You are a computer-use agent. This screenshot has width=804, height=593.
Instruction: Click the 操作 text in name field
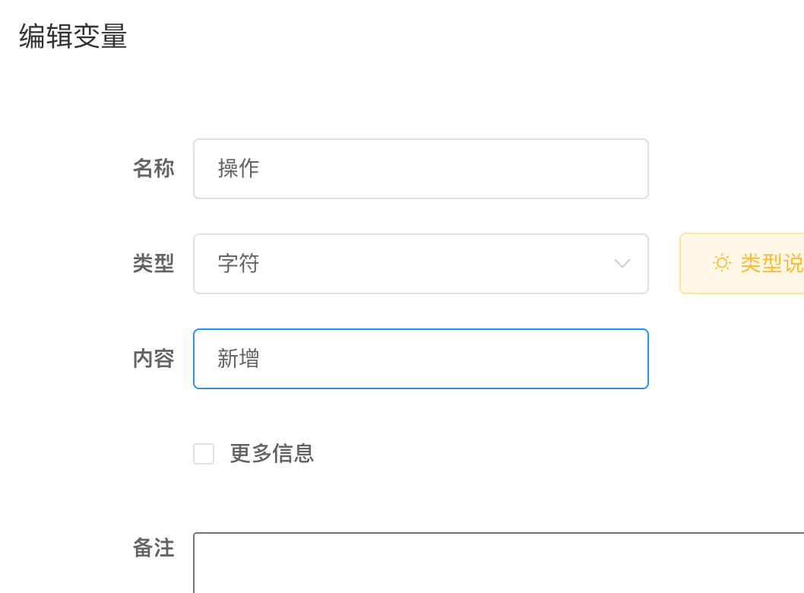point(239,168)
